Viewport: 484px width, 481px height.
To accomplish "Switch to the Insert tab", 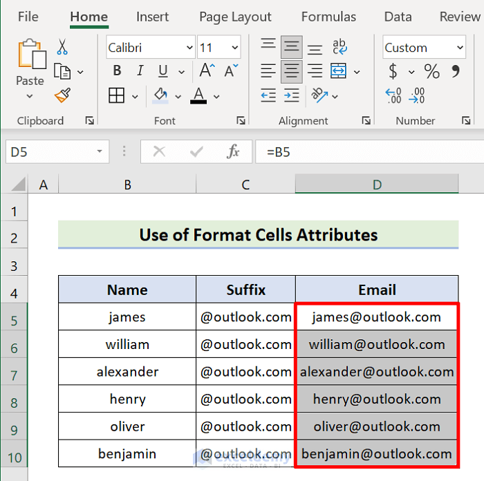I will [x=153, y=17].
